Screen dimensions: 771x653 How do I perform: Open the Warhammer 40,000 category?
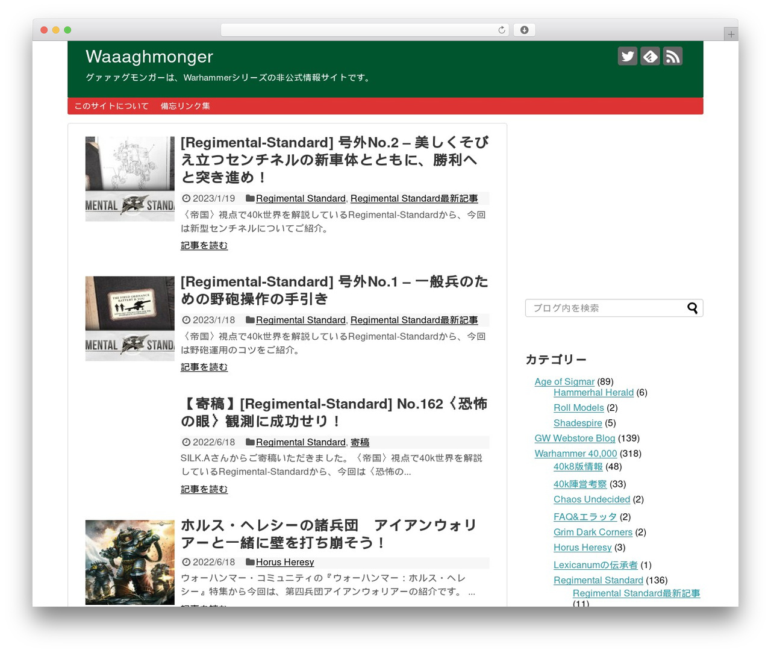(x=576, y=454)
